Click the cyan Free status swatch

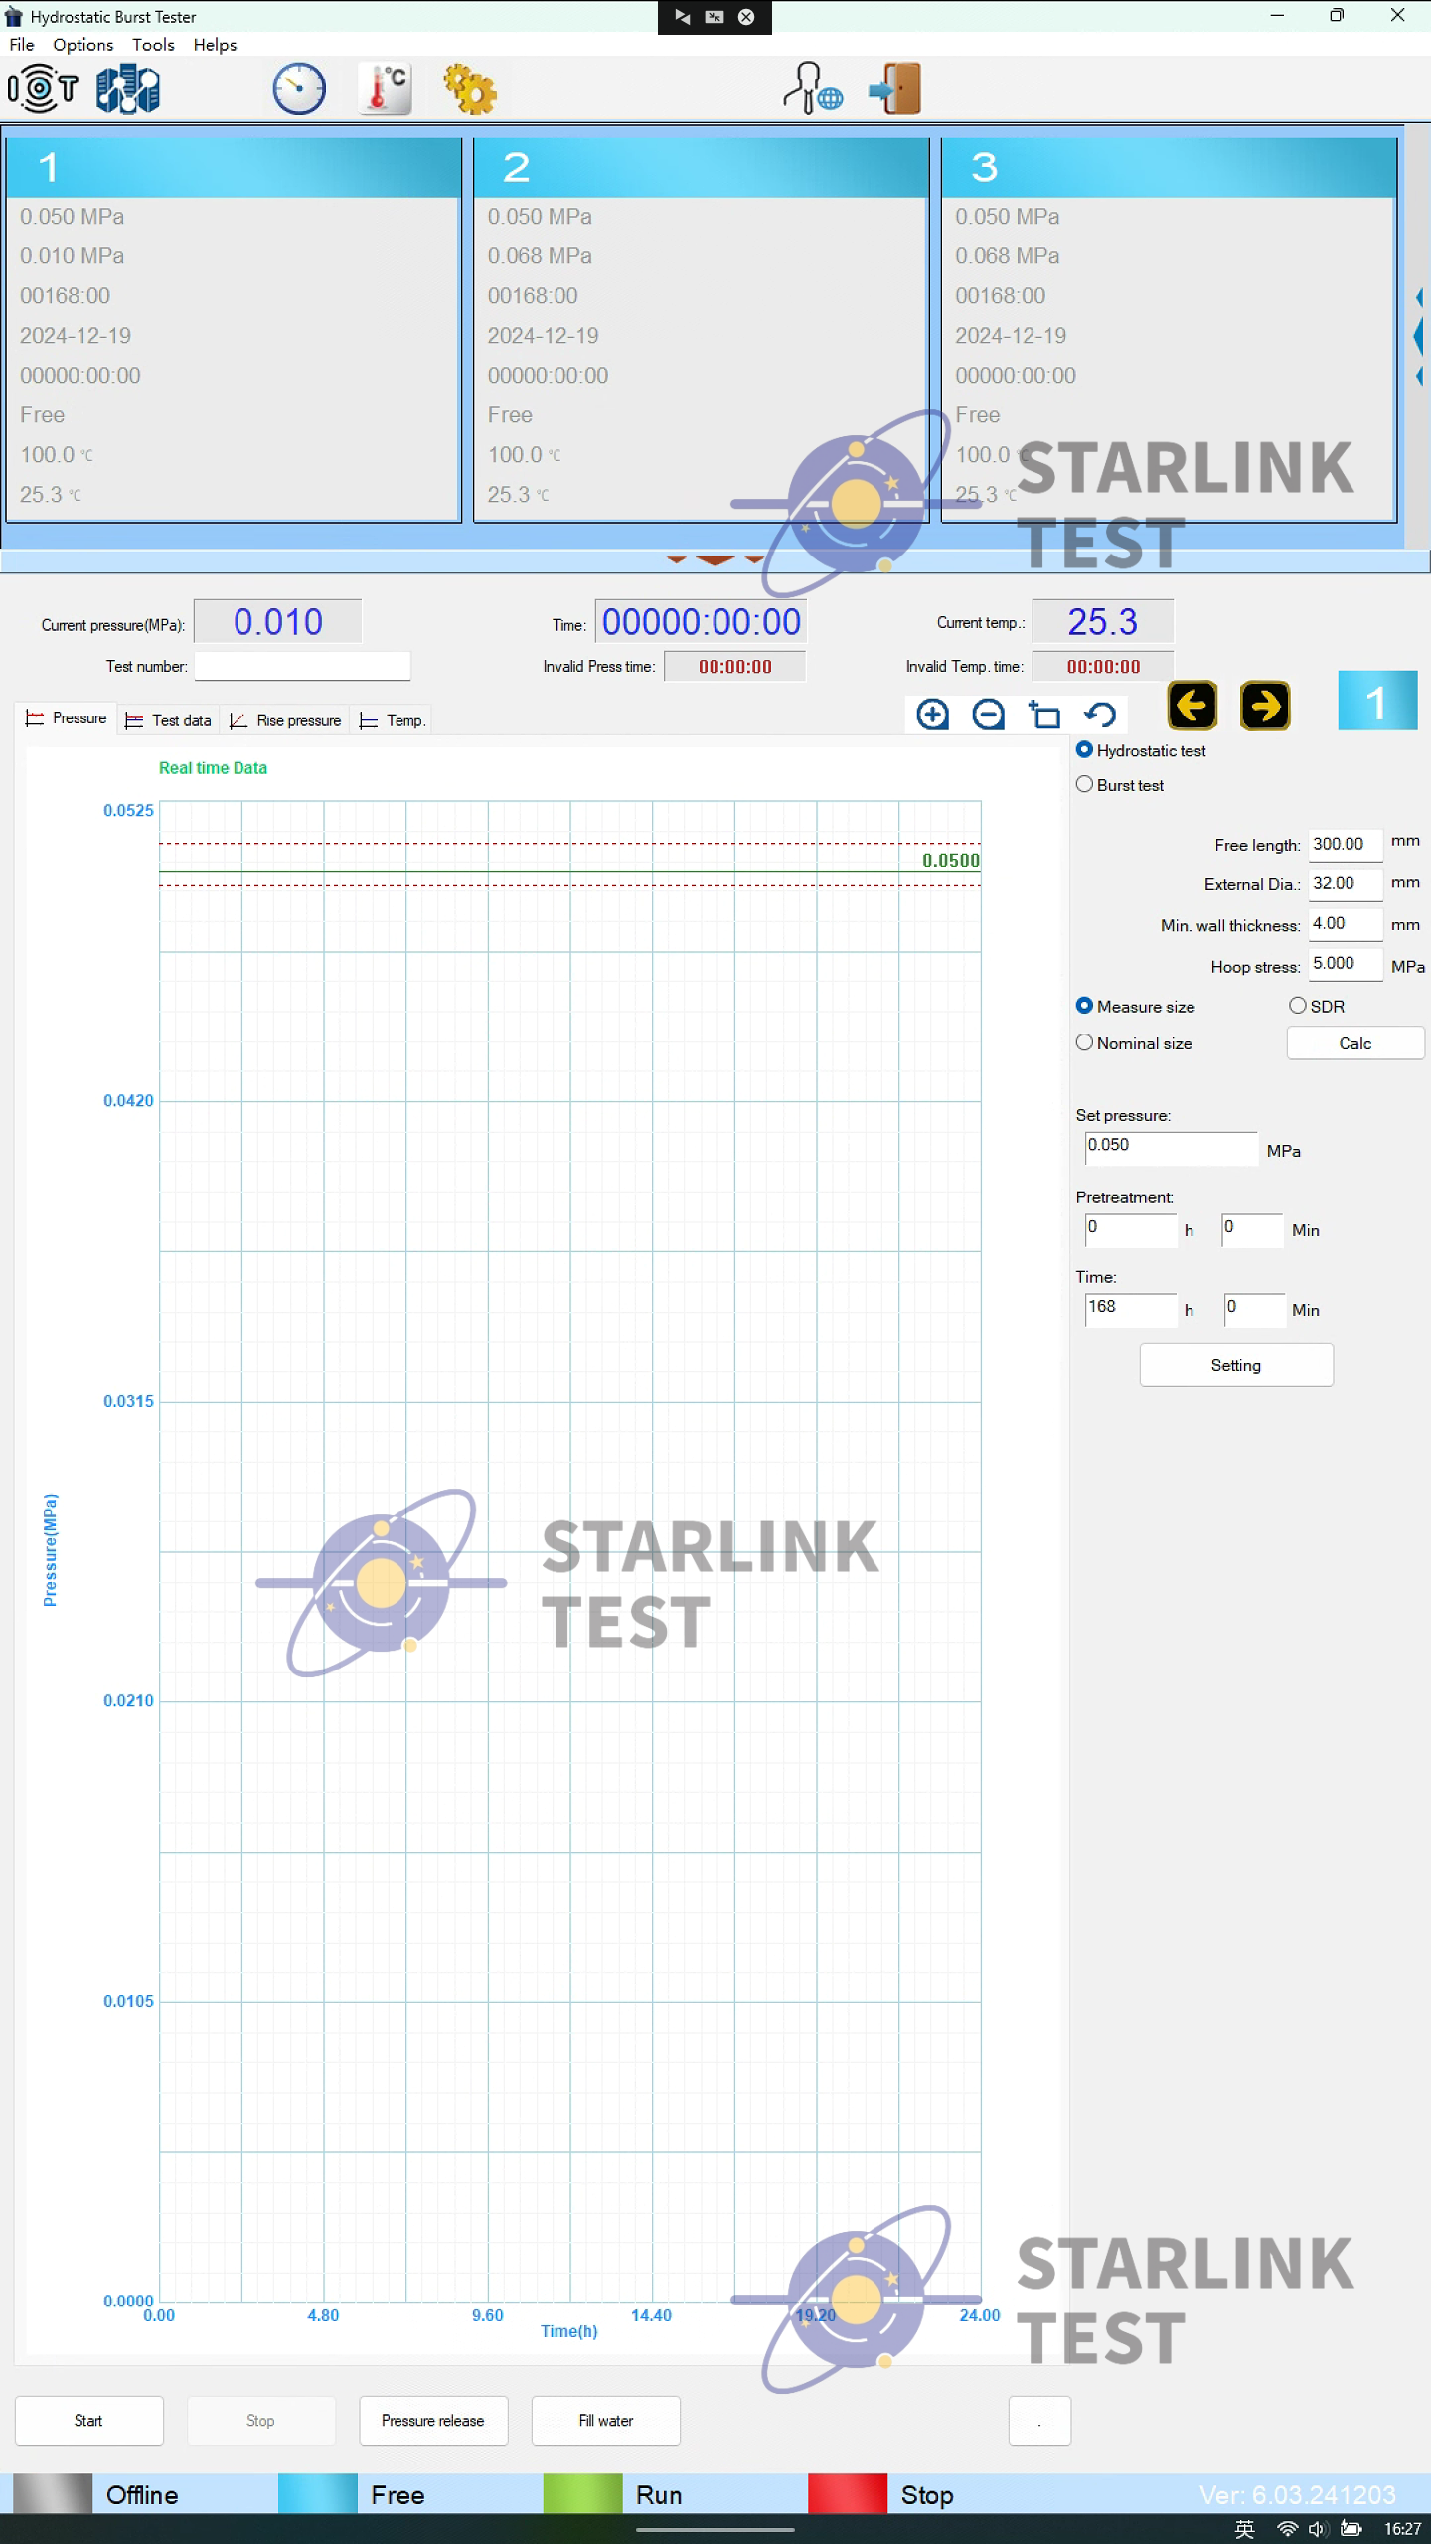[317, 2494]
